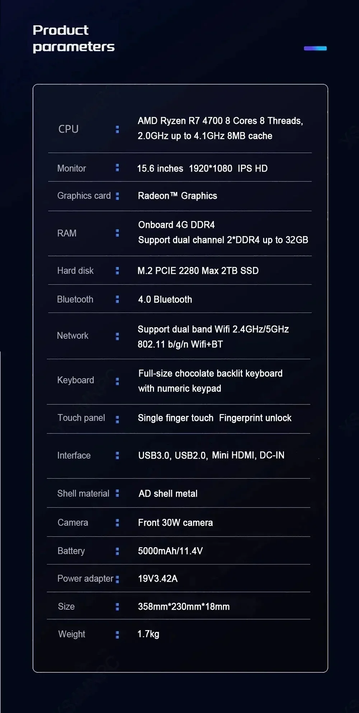This screenshot has height=713, width=359.
Task: Click the blue colon marker beside Keyboard
Action: click(117, 381)
